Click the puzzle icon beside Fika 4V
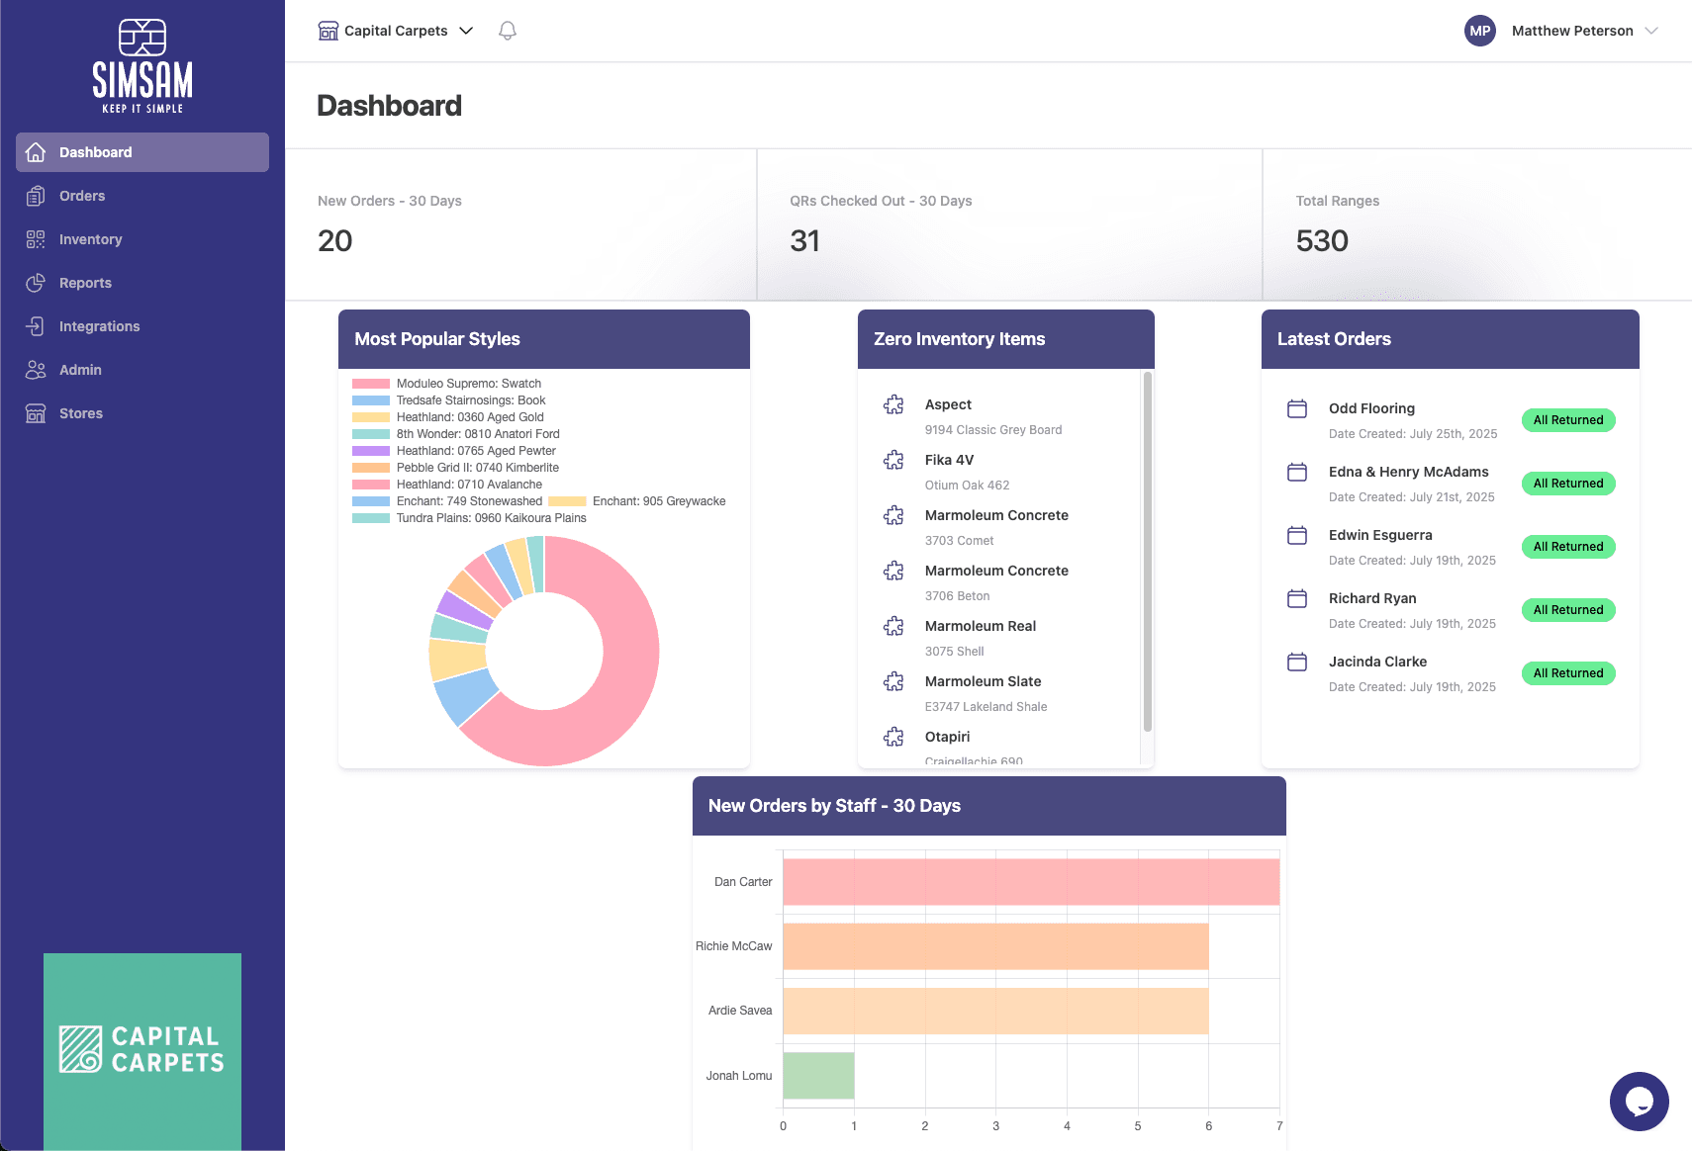The height and width of the screenshot is (1151, 1692). 893,460
